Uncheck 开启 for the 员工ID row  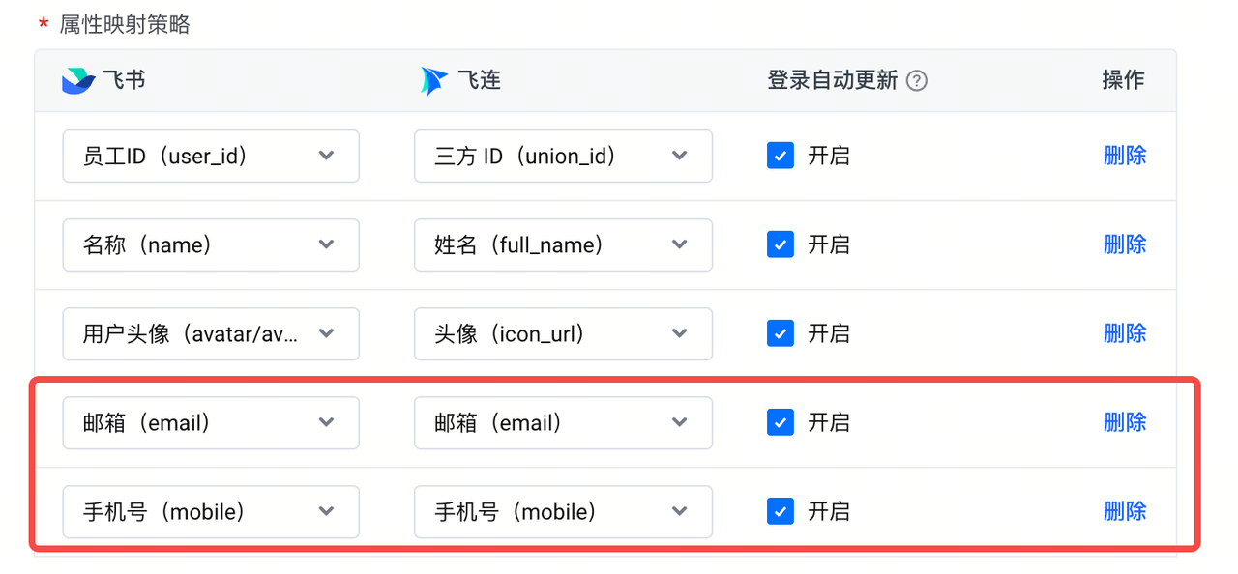[781, 156]
